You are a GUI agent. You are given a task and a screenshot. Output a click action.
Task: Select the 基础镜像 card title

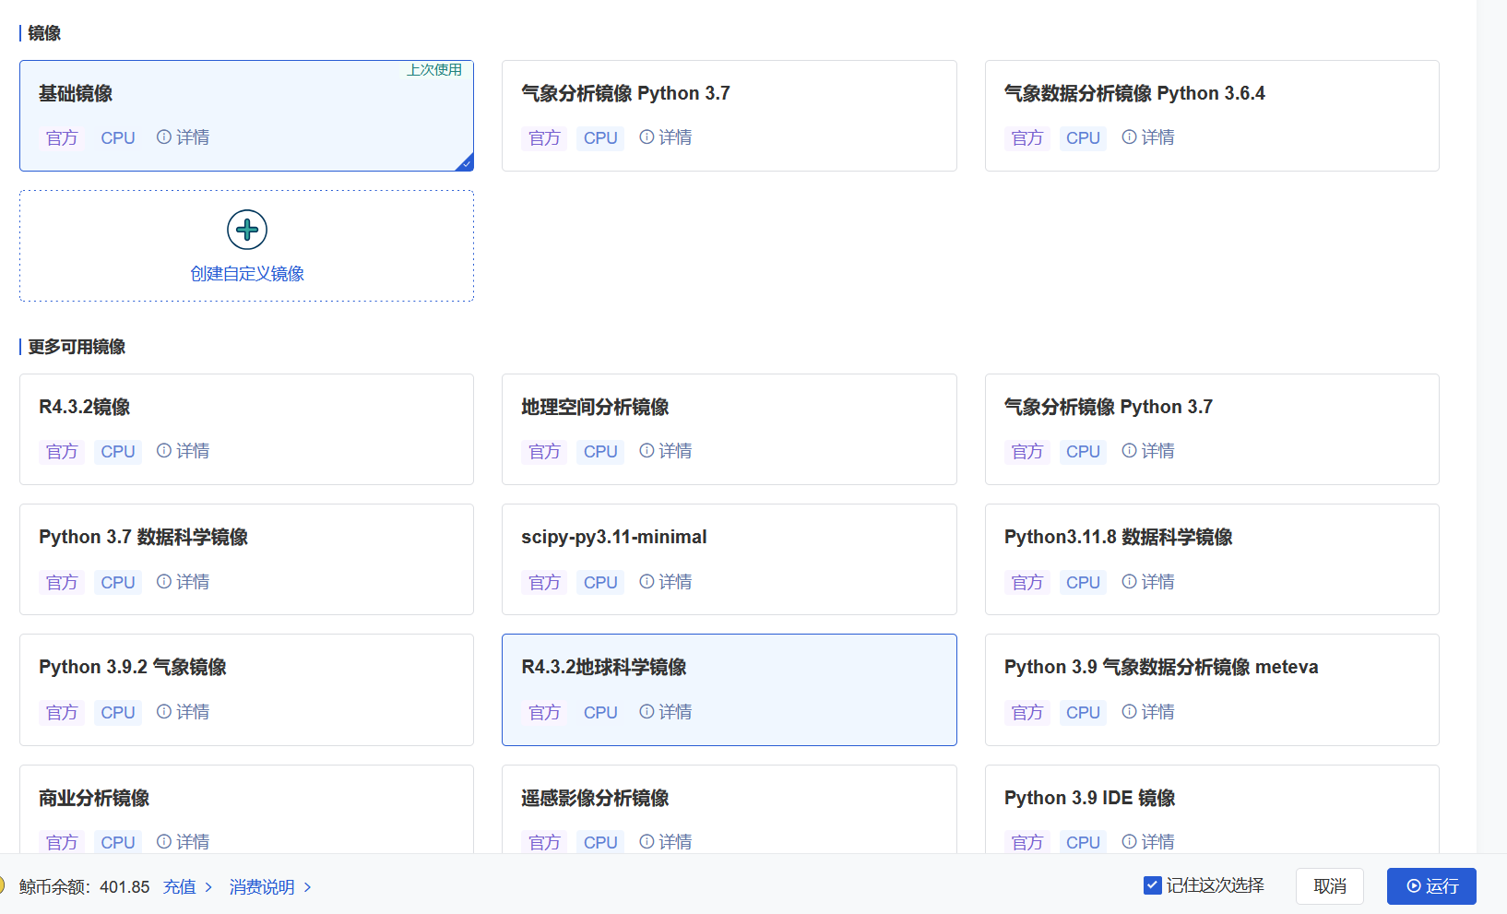(76, 93)
